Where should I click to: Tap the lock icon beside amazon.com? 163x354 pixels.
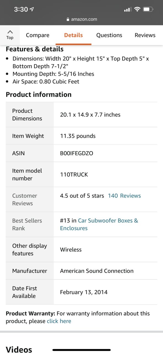68,19
